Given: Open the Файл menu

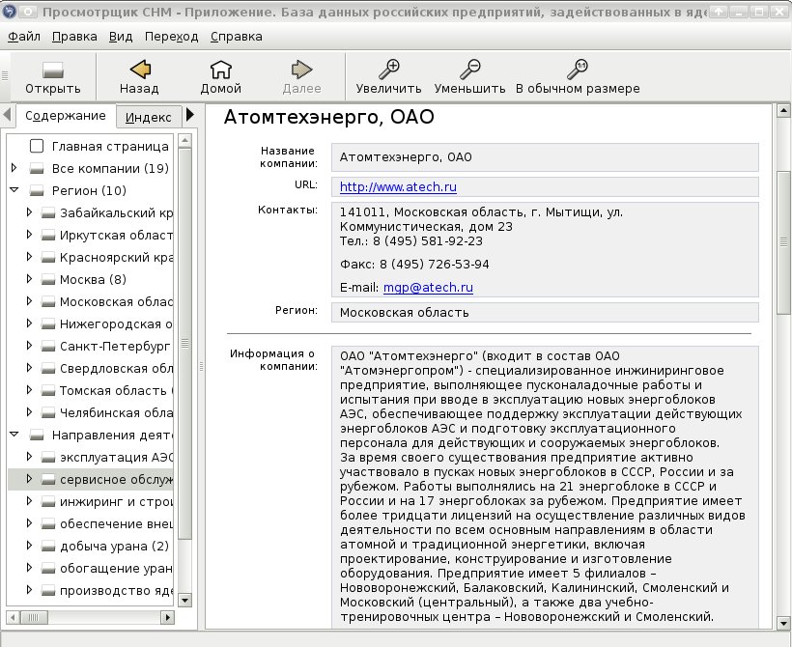Looking at the screenshot, I should (24, 37).
